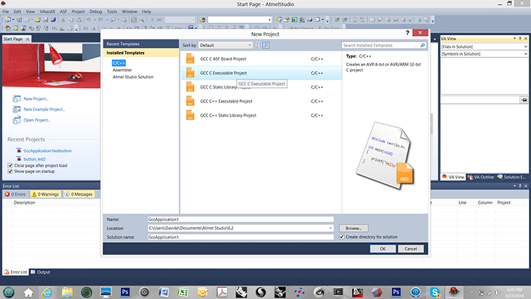This screenshot has height=299, width=531.
Task: Open the Location path dropdown
Action: (331, 228)
